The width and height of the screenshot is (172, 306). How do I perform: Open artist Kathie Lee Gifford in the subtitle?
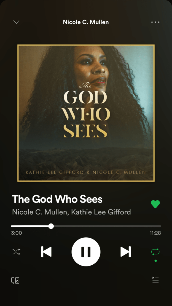point(101,212)
